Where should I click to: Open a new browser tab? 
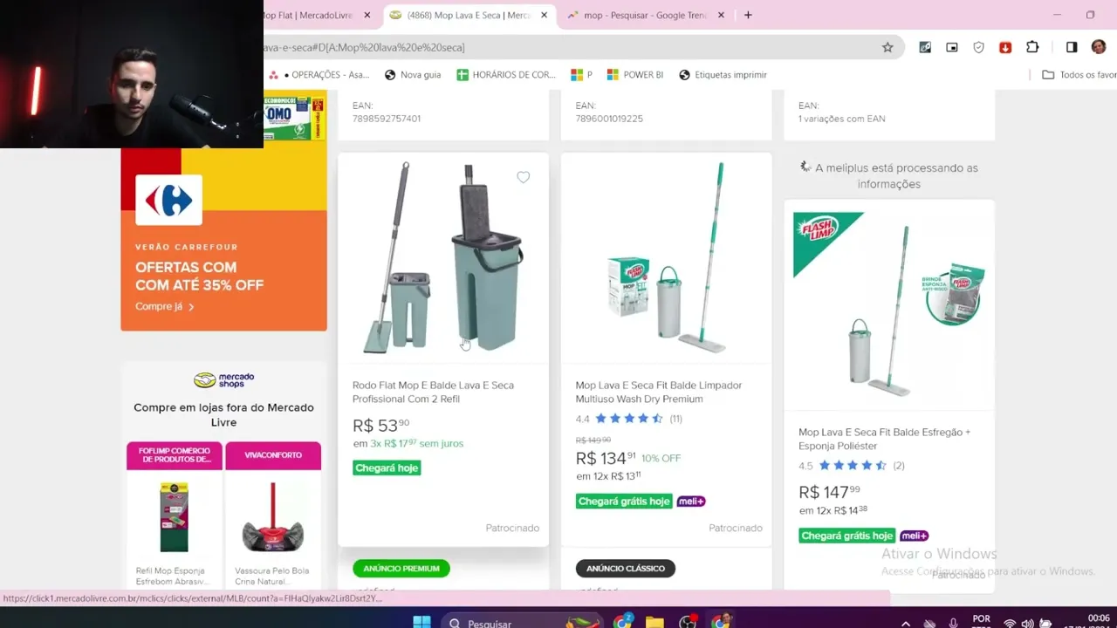pos(748,15)
